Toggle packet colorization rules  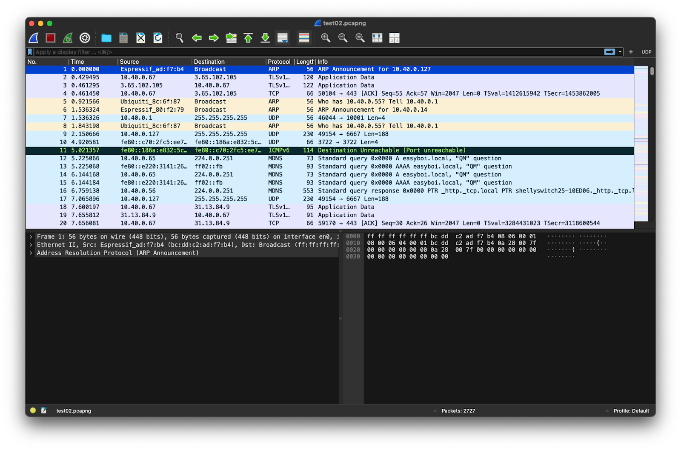tap(304, 38)
